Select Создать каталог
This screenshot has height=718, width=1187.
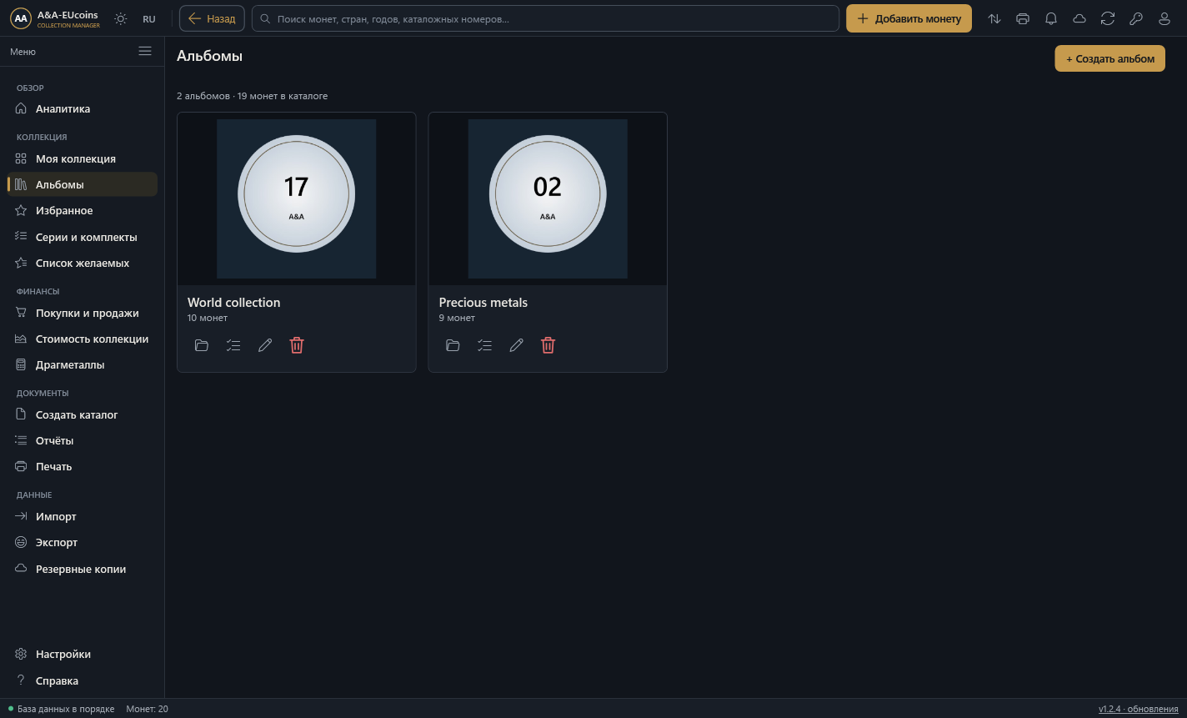(83, 414)
